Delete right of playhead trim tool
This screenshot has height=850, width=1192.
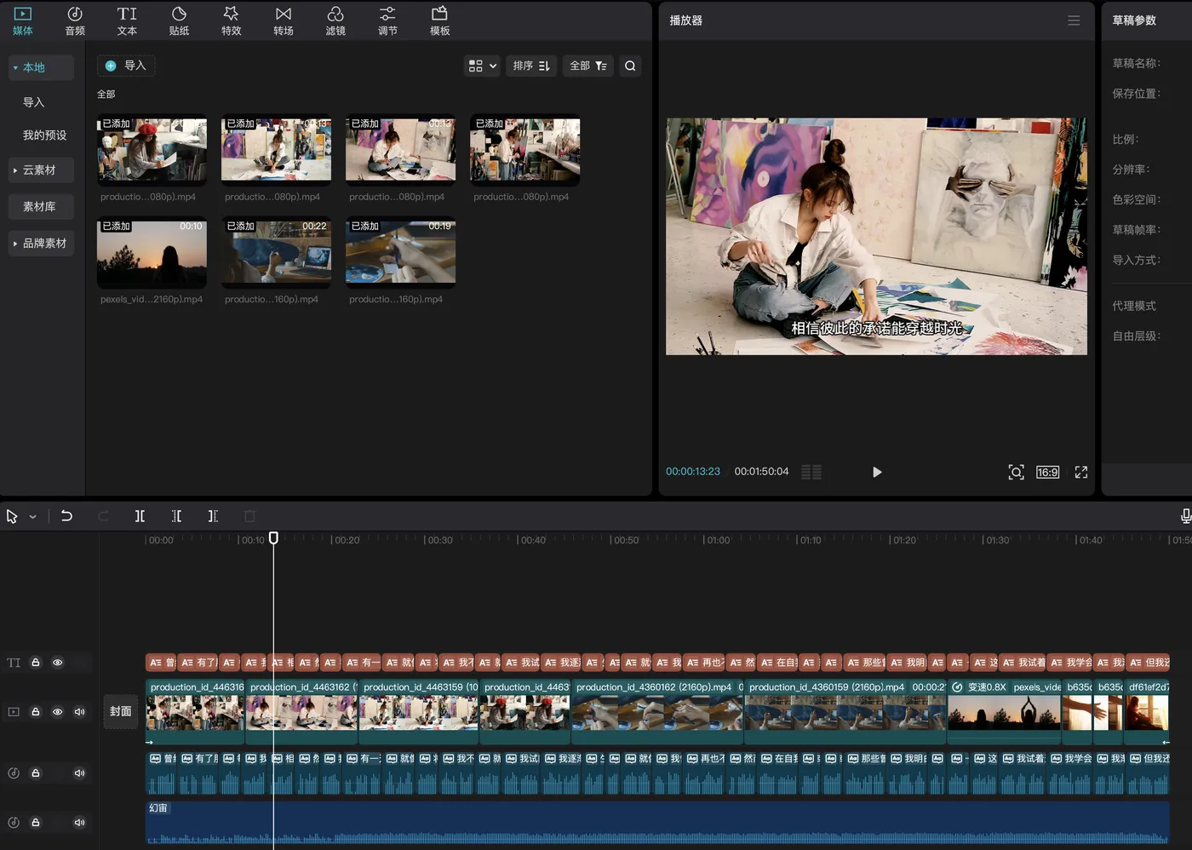[213, 516]
